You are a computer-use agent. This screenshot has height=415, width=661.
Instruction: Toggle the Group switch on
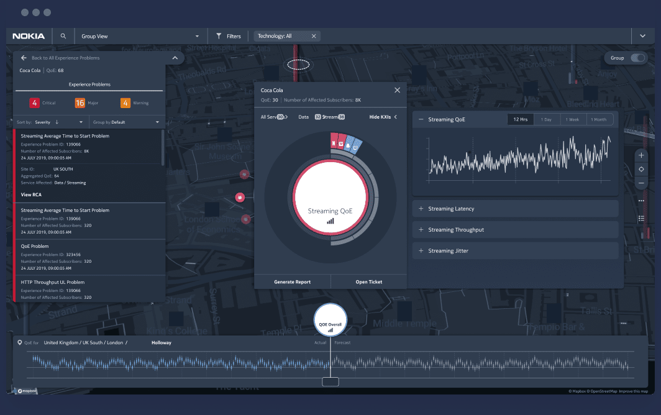click(x=637, y=58)
